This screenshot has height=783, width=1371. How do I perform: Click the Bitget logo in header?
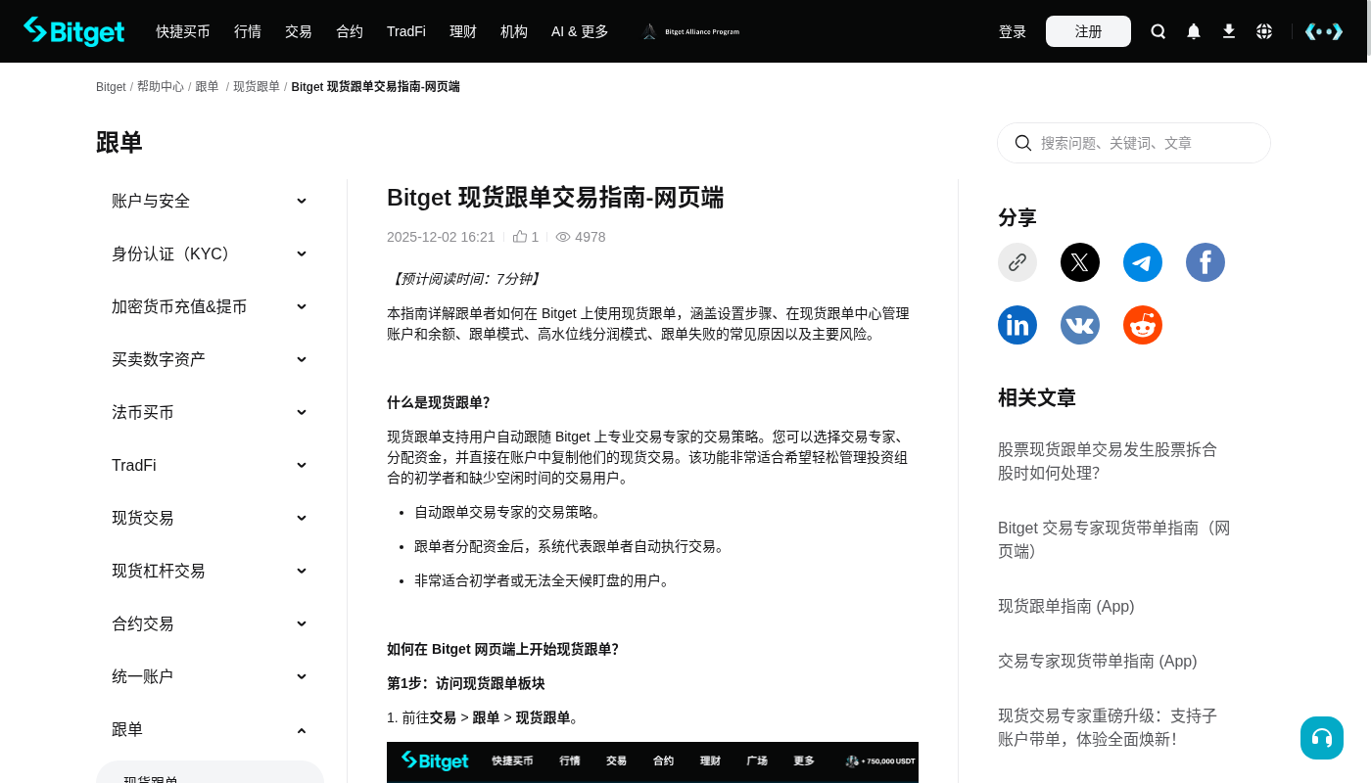pos(74,31)
